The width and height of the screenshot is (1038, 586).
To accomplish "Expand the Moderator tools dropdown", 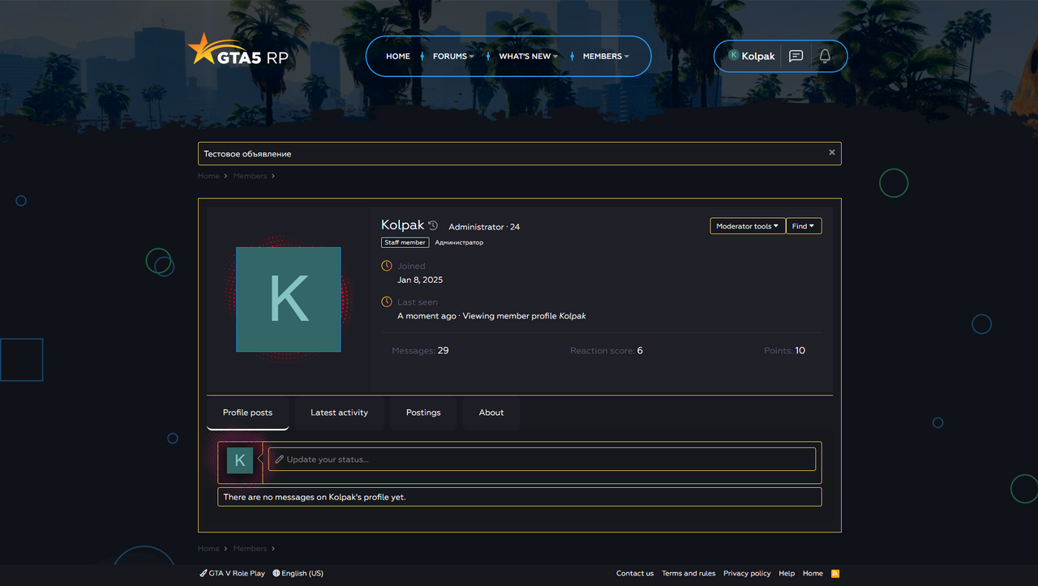I will (747, 226).
